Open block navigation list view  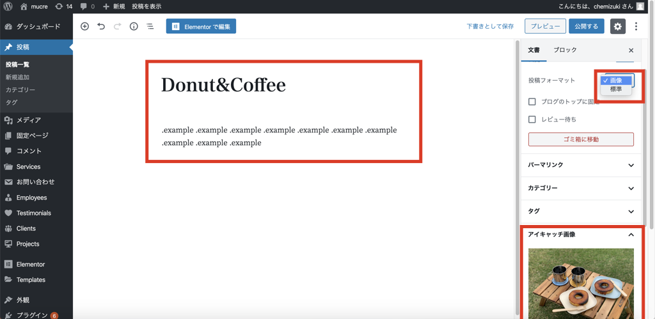[150, 26]
